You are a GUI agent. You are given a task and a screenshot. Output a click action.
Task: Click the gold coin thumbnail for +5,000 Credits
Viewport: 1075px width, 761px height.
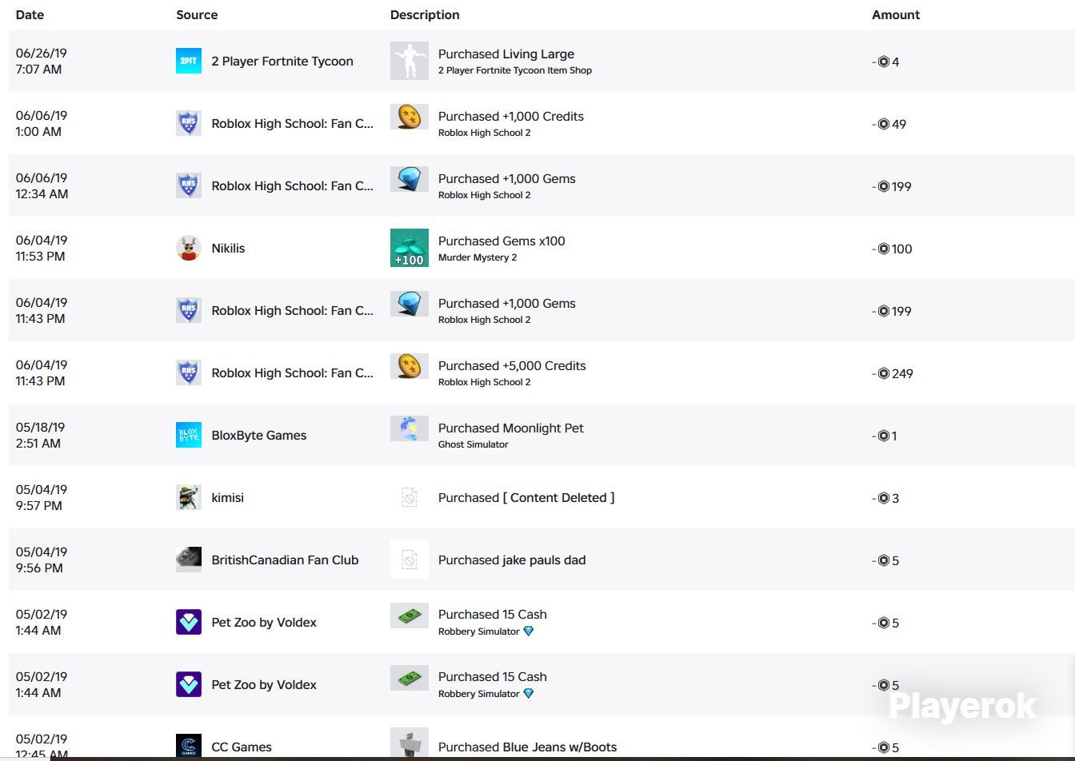click(410, 366)
